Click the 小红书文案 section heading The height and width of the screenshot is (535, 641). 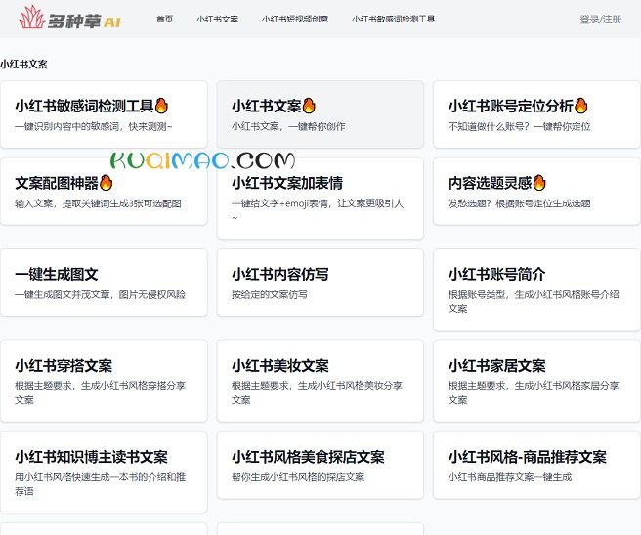pyautogui.click(x=23, y=65)
